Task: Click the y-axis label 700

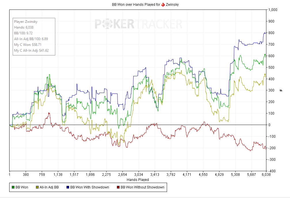Action: [x=271, y=44]
